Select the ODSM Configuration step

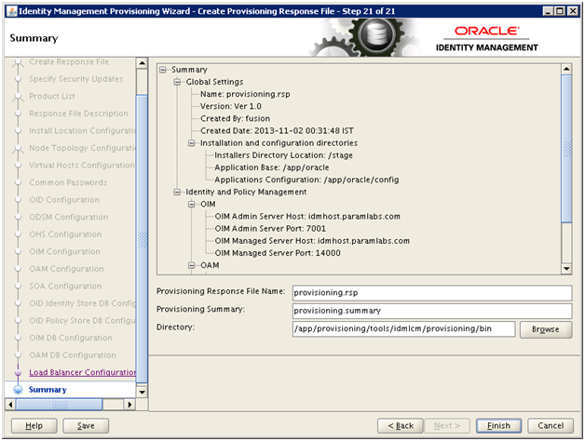pyautogui.click(x=69, y=217)
